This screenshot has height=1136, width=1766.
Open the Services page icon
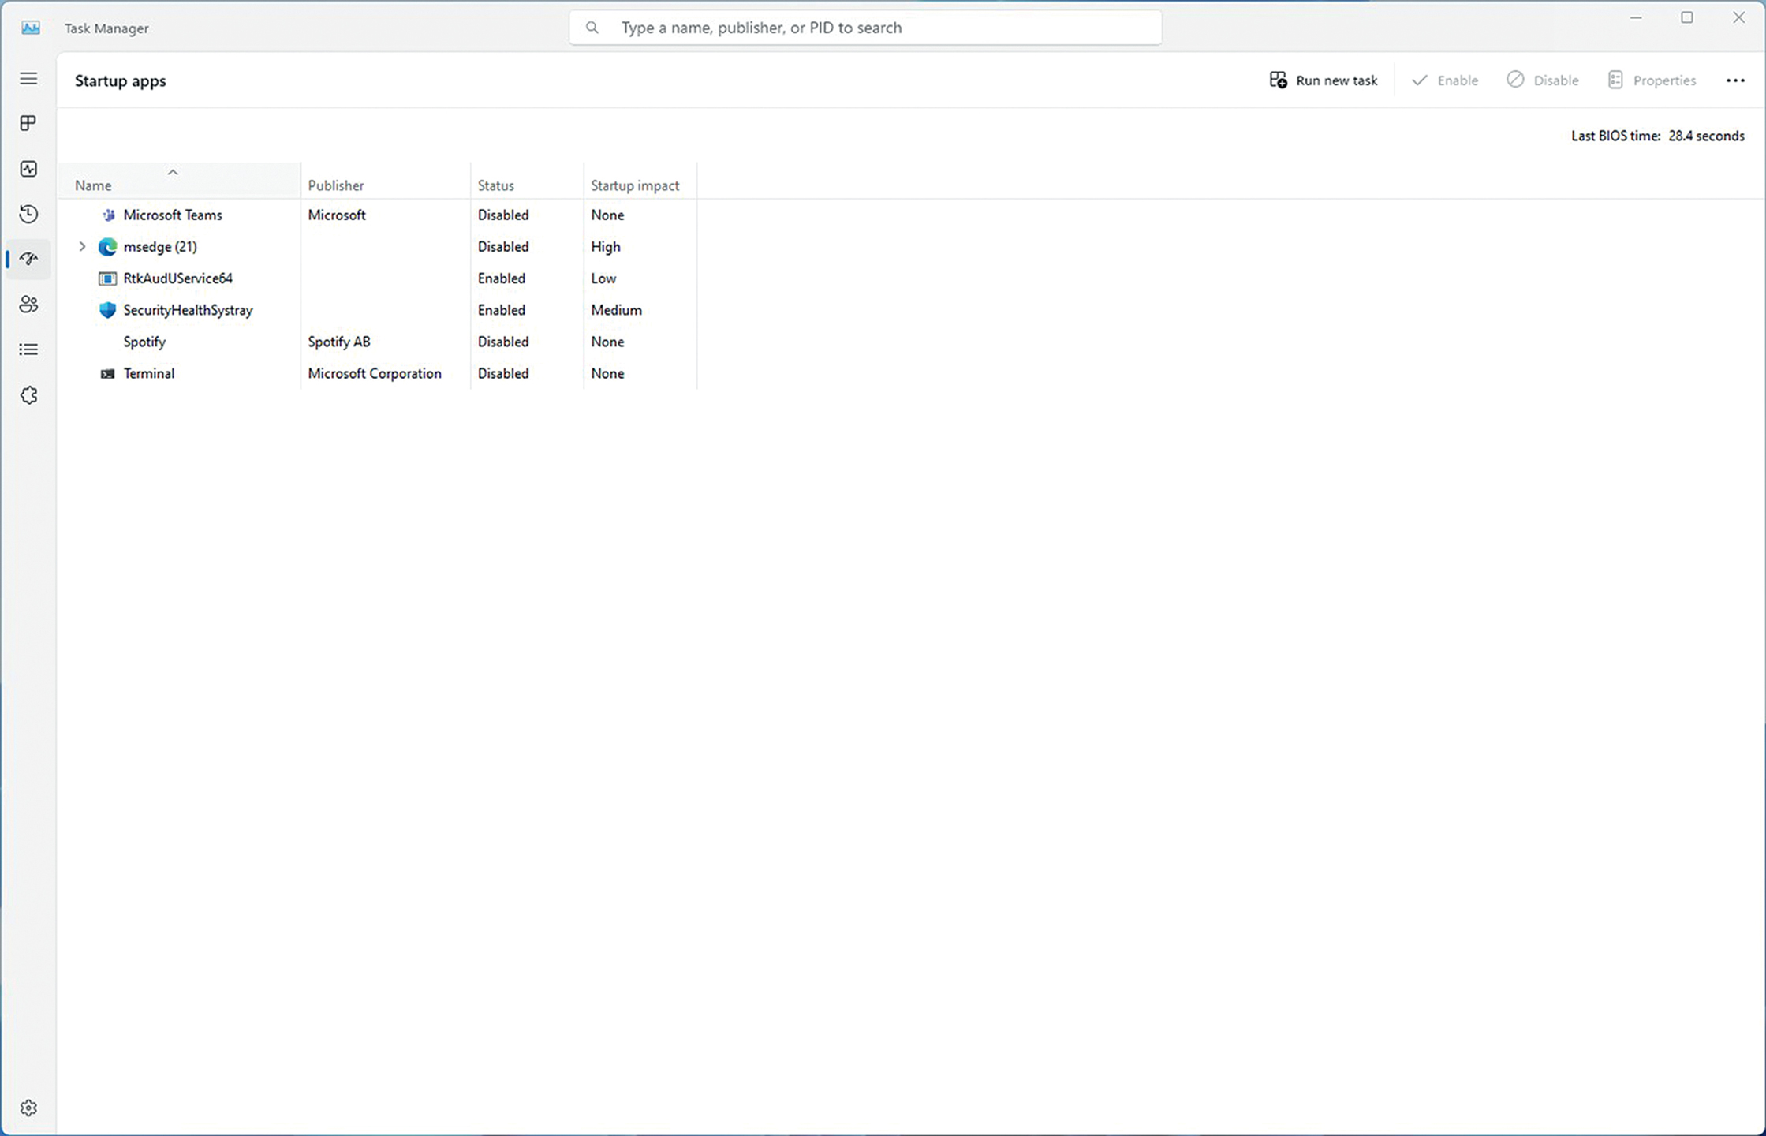(x=28, y=395)
